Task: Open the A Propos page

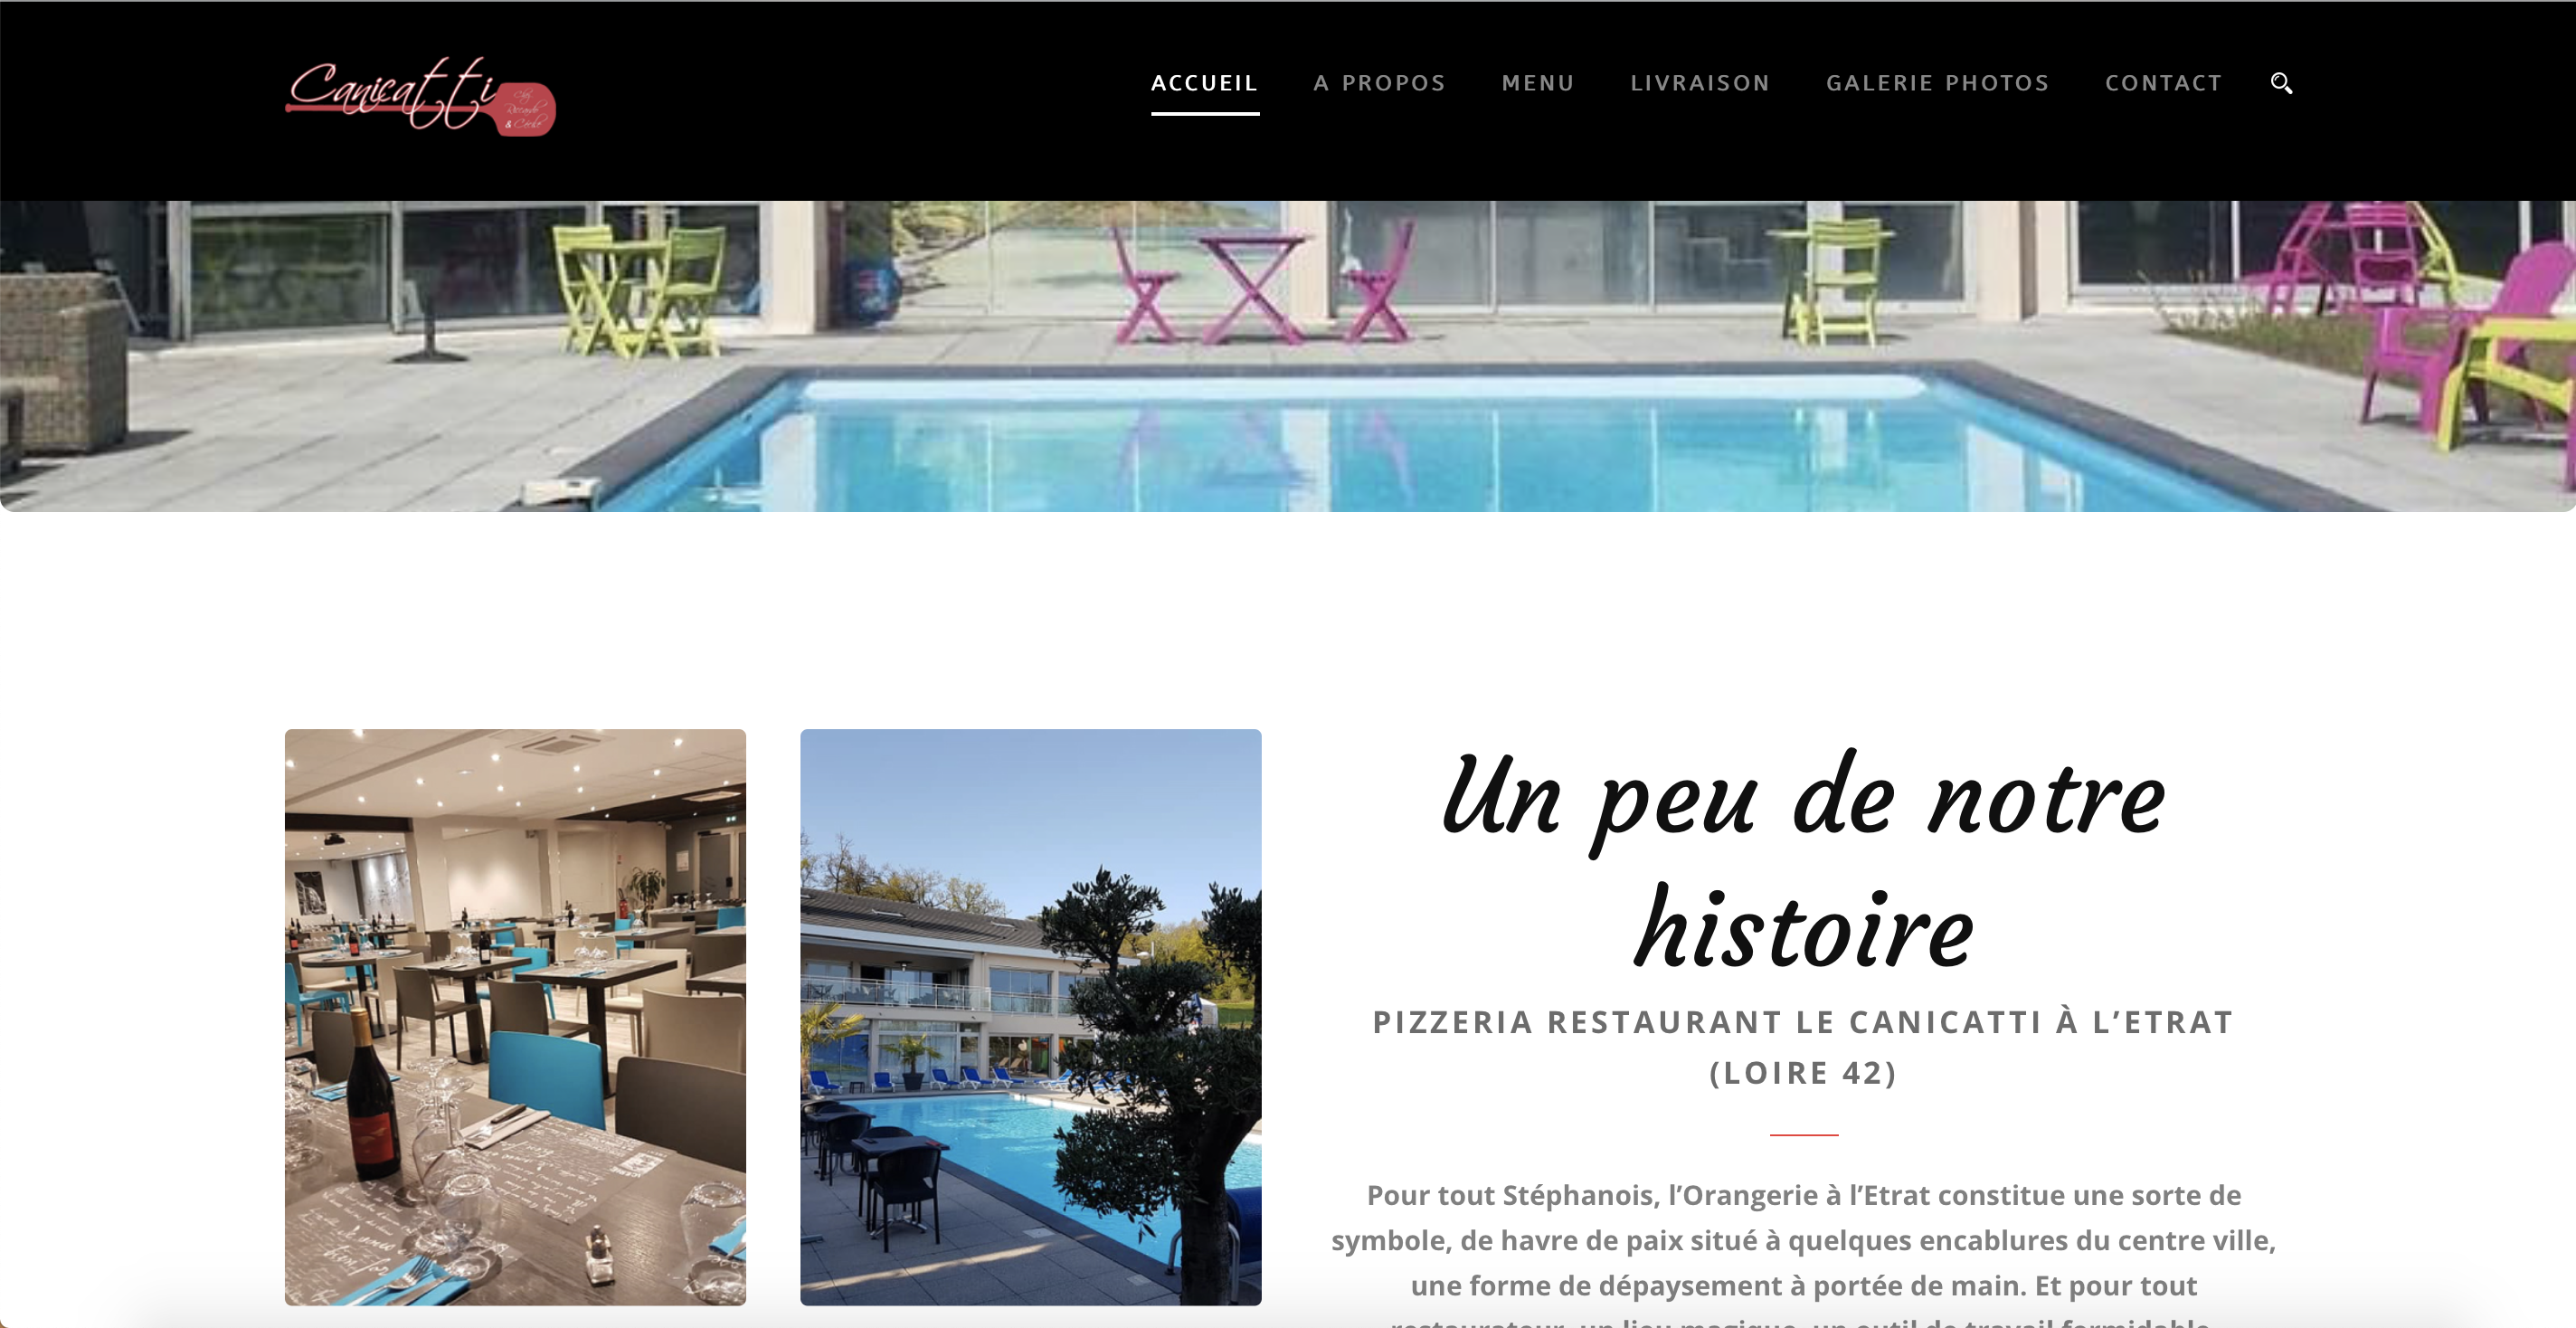Action: (x=1379, y=83)
